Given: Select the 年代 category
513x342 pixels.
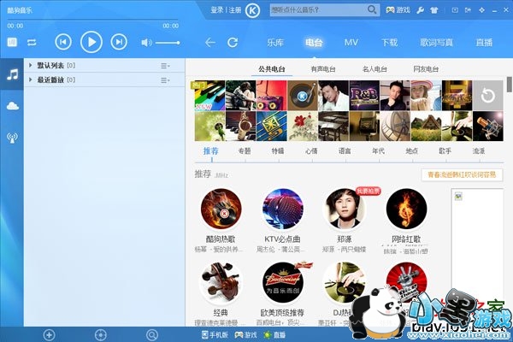Looking at the screenshot, I should 378,150.
